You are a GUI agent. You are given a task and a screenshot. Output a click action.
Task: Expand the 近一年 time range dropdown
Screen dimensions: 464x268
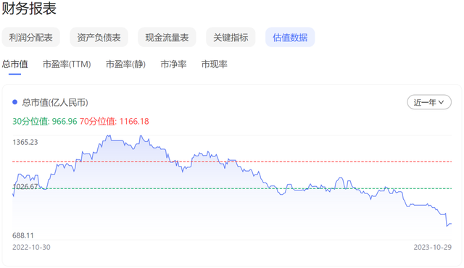coord(429,102)
